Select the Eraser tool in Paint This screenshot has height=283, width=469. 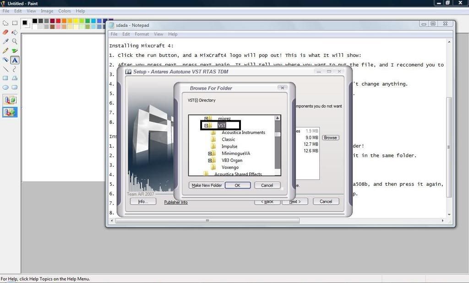click(5, 32)
